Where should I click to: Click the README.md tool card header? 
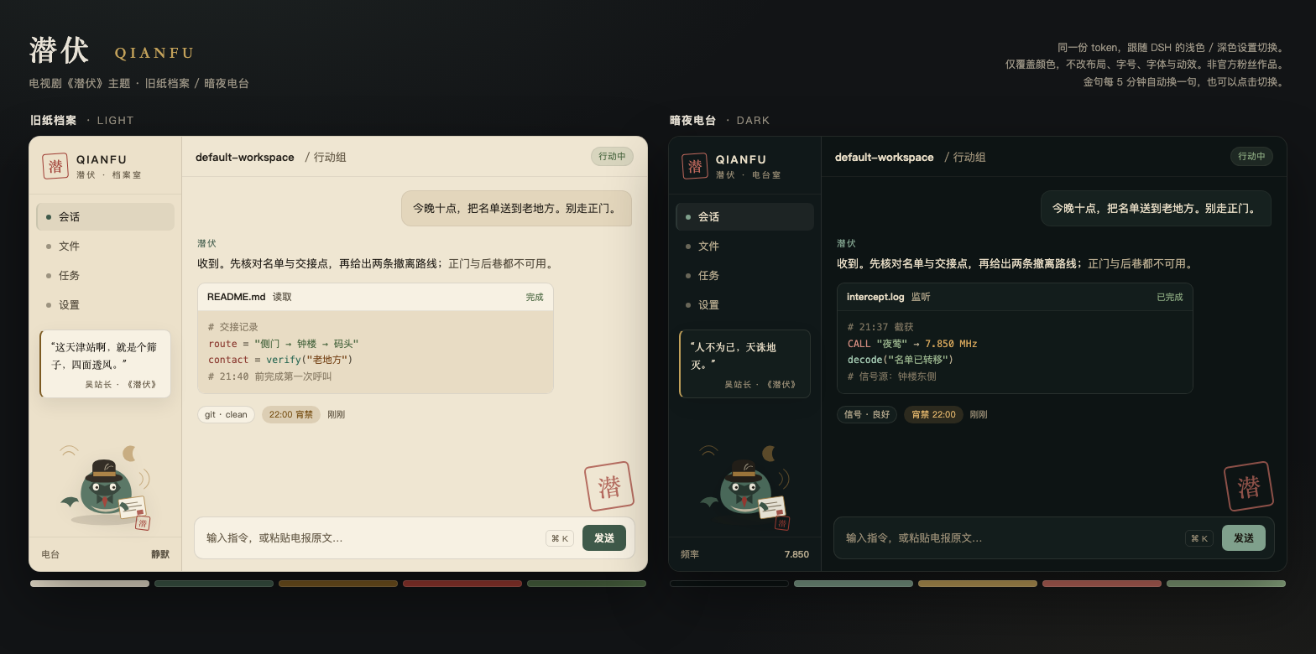point(375,297)
